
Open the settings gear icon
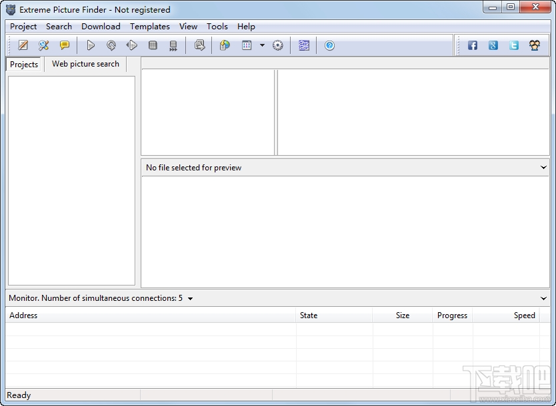pos(277,45)
